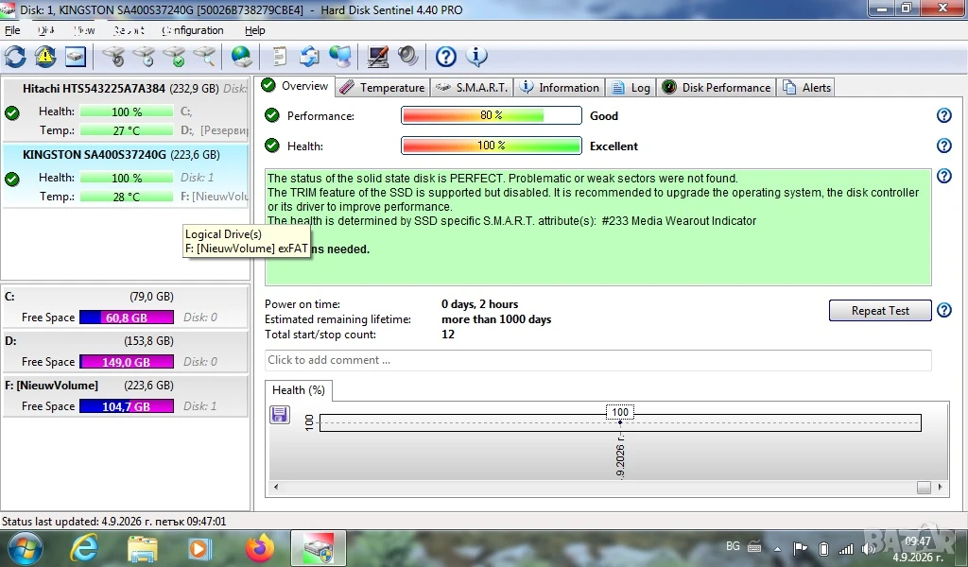968x567 pixels.
Task: Open the Disk Performance tab
Action: pos(717,88)
